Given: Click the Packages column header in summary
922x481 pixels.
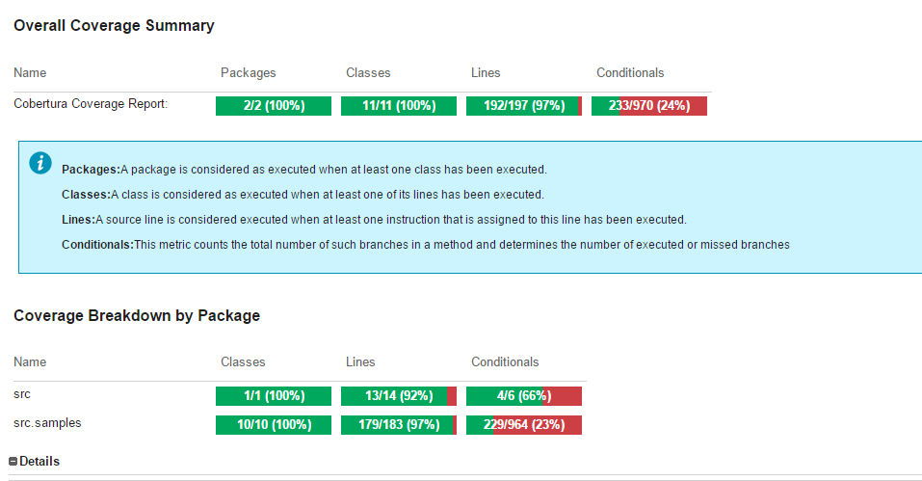Looking at the screenshot, I should tap(249, 73).
